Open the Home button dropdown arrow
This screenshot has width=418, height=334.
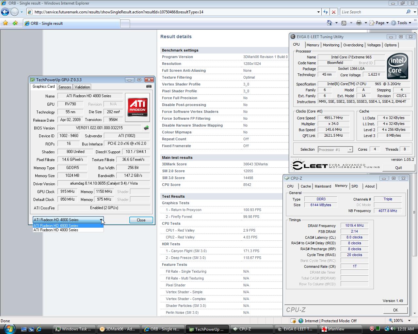point(336,23)
